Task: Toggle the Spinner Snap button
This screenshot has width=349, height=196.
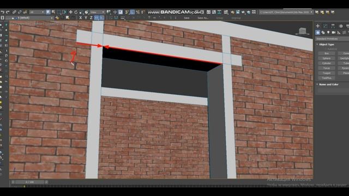Action: pyautogui.click(x=143, y=12)
